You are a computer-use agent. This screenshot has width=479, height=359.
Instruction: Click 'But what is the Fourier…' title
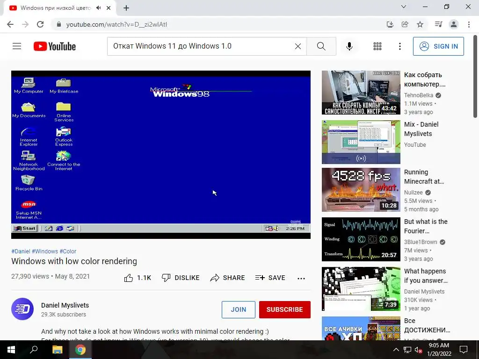426,226
